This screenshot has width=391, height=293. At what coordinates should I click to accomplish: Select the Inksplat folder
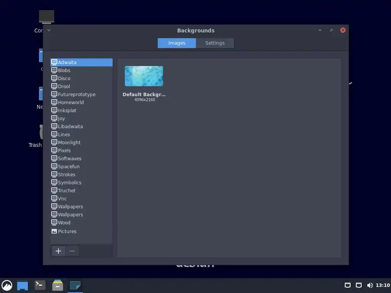82,110
